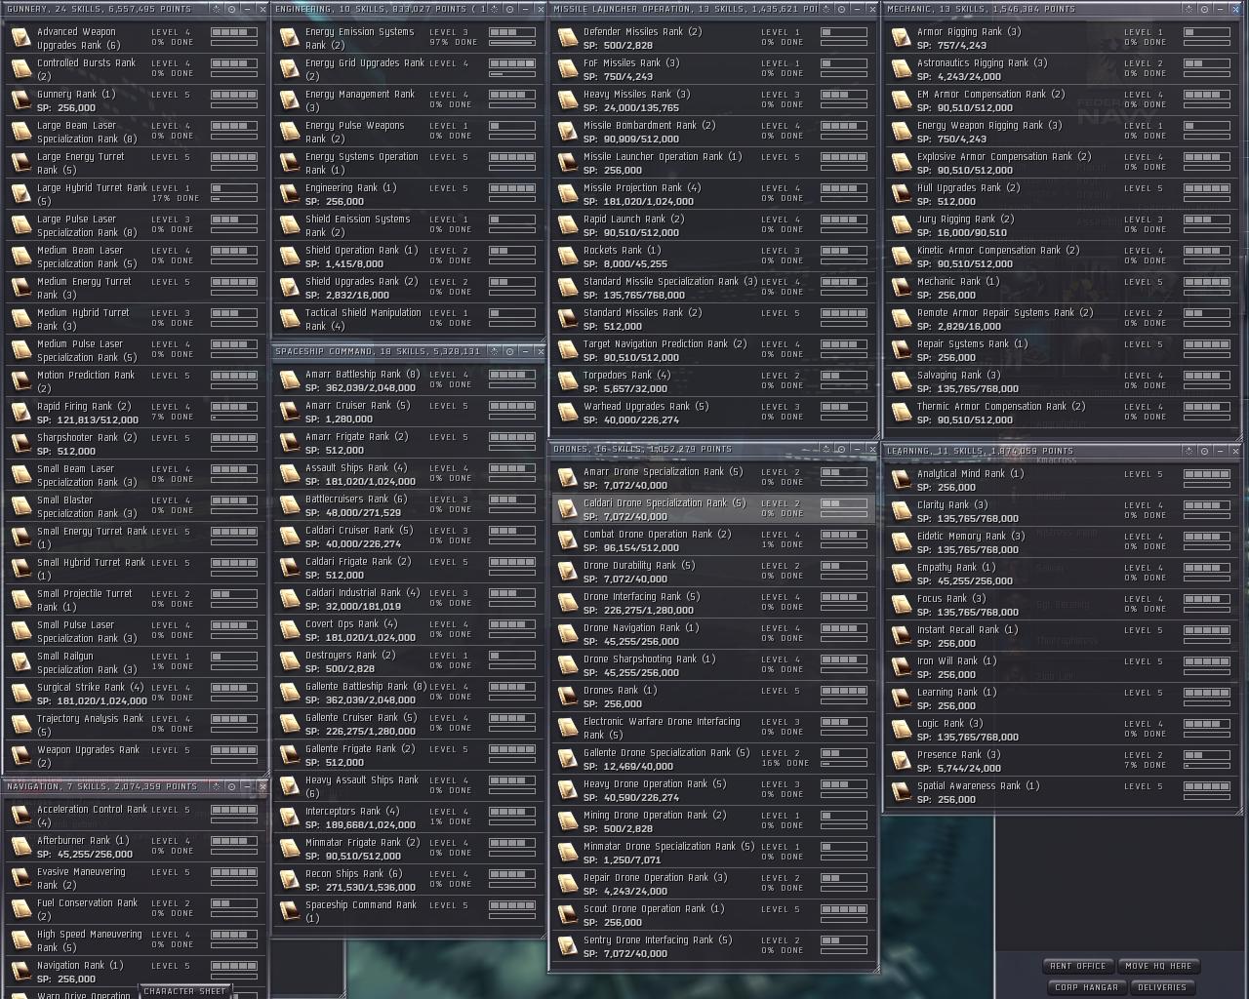
Task: Click the Jury Rigging Rank (2) skill name
Action: 965,220
